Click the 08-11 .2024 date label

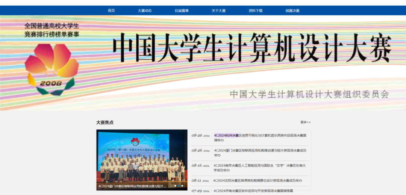(x=200, y=180)
